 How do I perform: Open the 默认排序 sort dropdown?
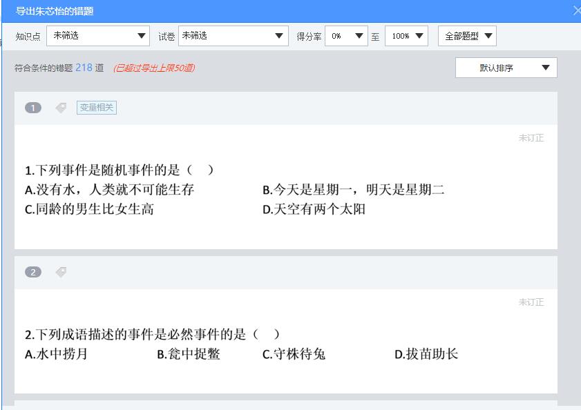tap(506, 68)
